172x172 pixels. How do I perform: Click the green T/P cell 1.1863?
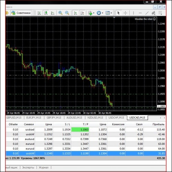(x=80, y=130)
